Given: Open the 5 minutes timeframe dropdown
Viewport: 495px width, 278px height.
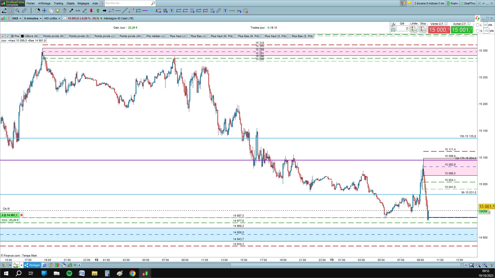Looking at the screenshot, I should pos(32,18).
